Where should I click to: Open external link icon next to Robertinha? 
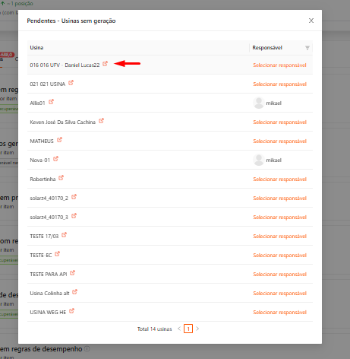[61, 178]
